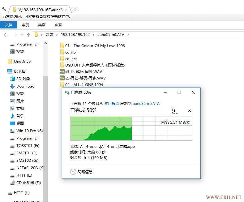Select file s5-iis-解码-同步.WAV
The image size is (244, 202).
click(x=81, y=71)
